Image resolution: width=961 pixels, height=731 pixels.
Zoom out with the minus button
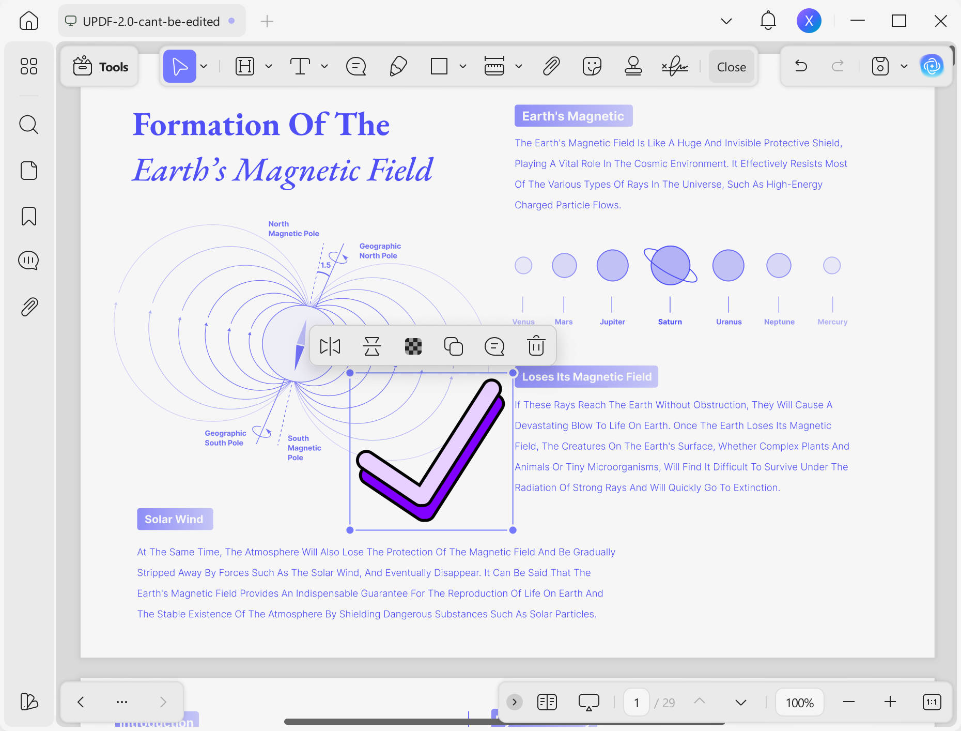[849, 702]
